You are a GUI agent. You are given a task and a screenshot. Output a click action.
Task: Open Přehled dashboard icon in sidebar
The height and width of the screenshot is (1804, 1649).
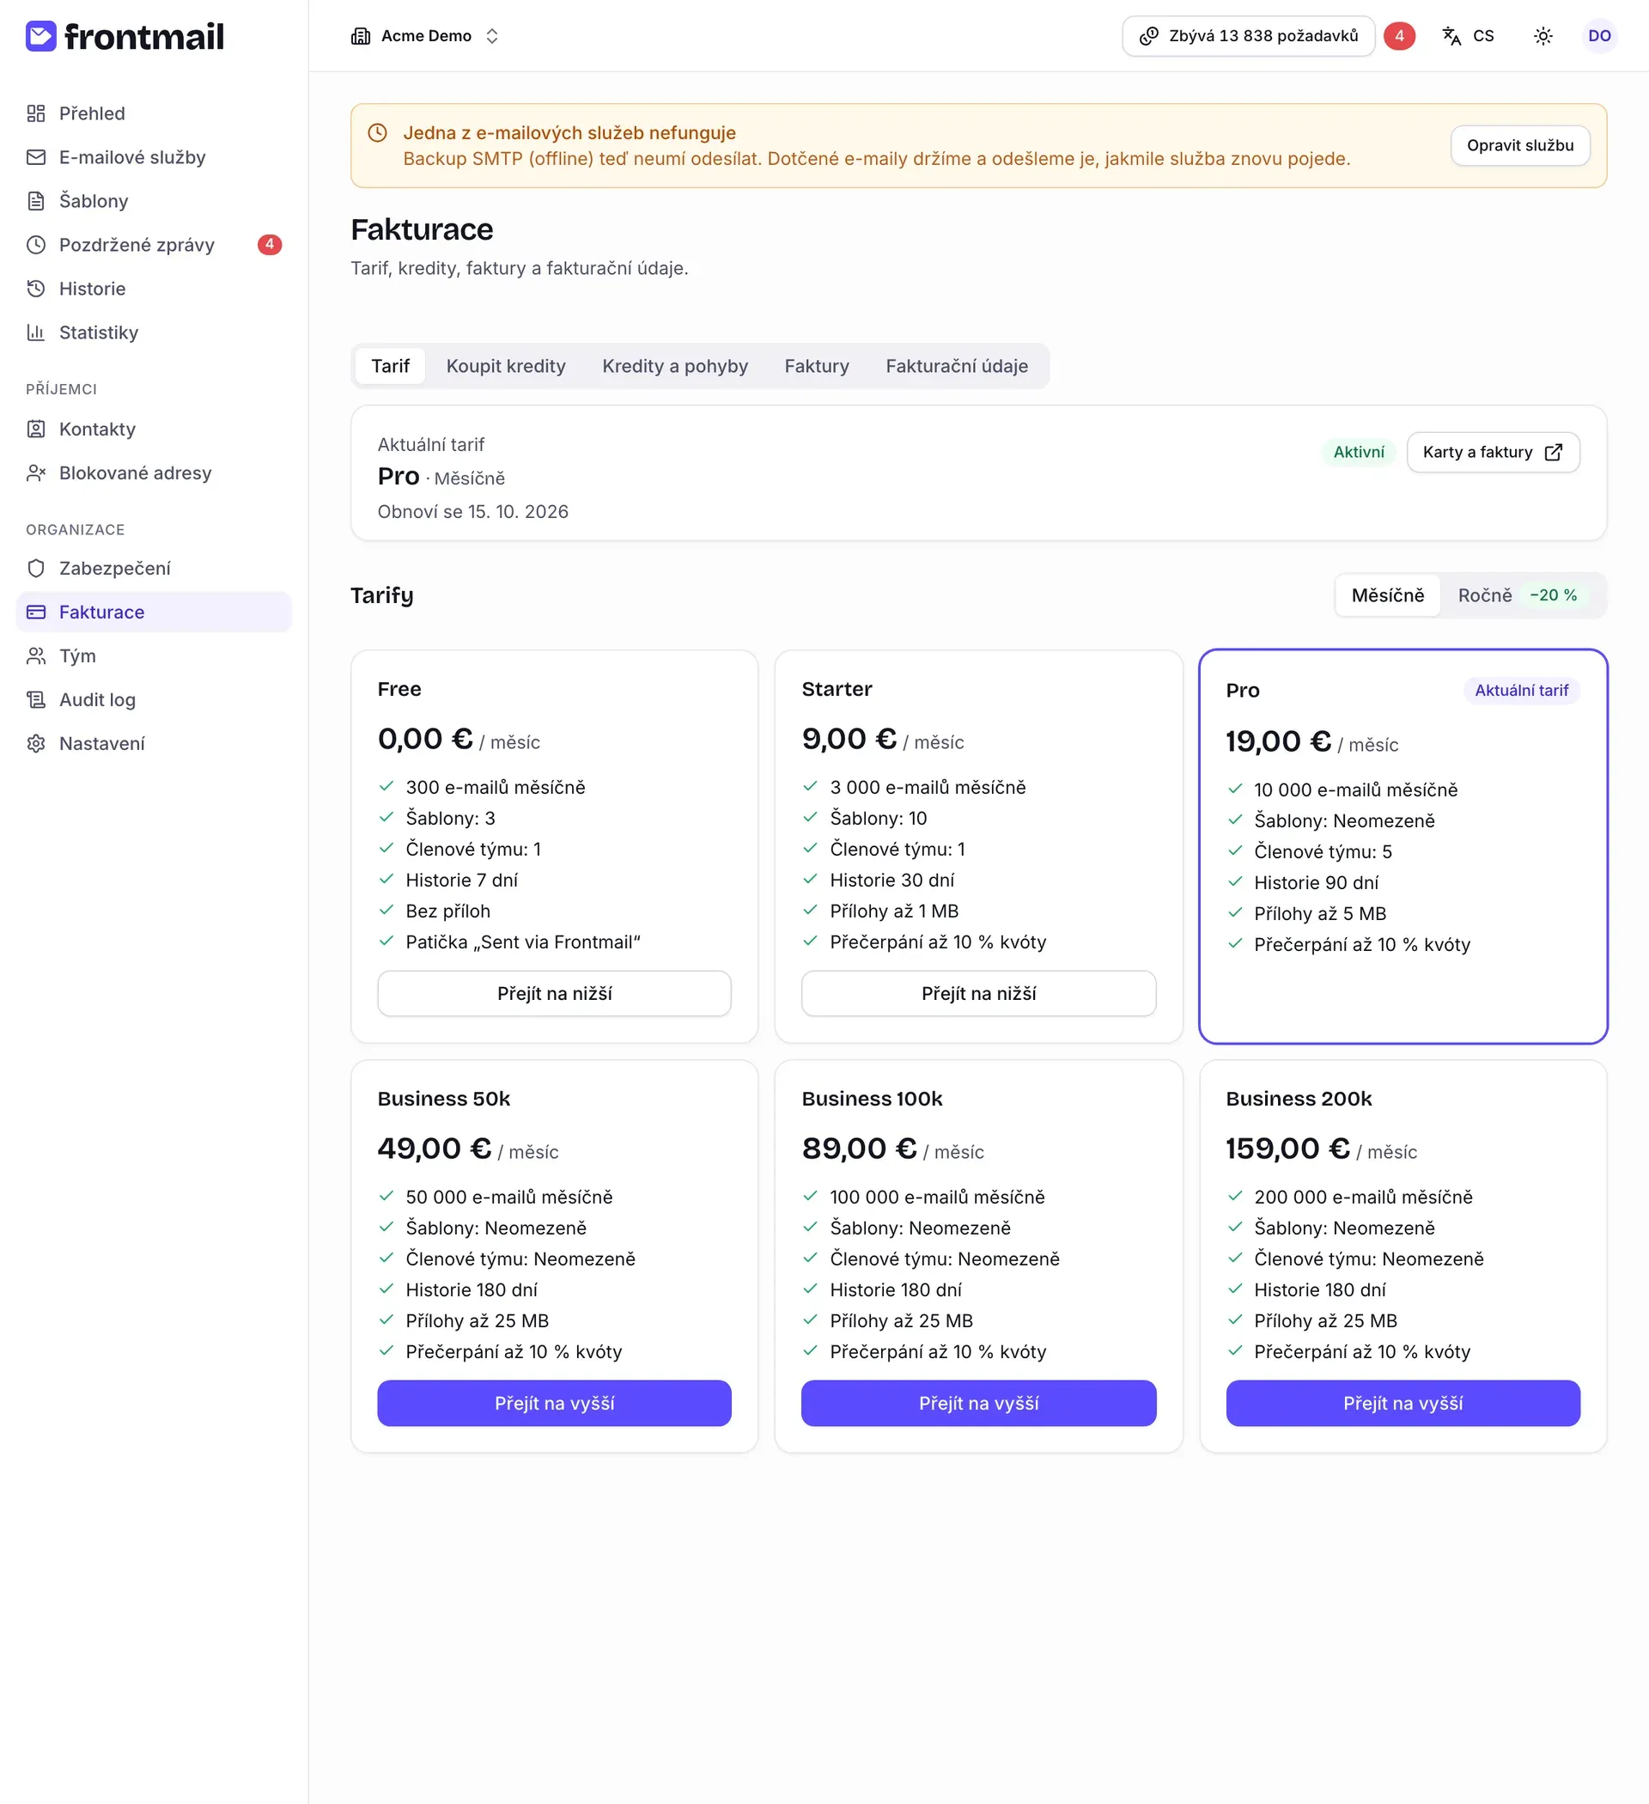[36, 113]
